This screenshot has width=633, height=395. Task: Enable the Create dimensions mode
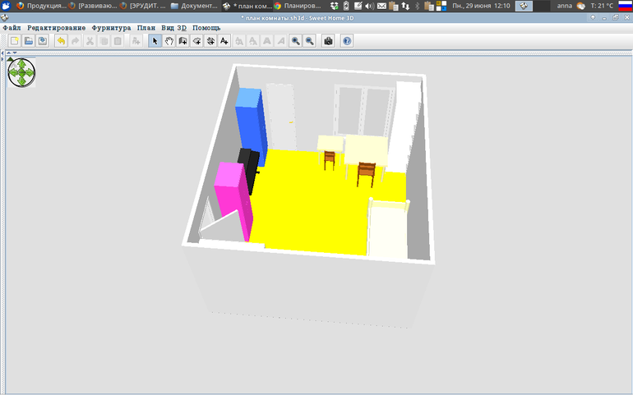(x=210, y=41)
